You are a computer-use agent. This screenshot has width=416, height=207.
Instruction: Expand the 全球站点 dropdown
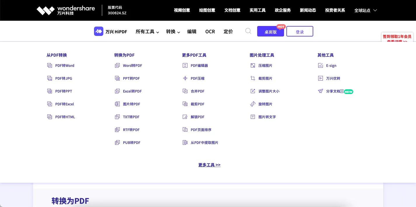click(365, 10)
